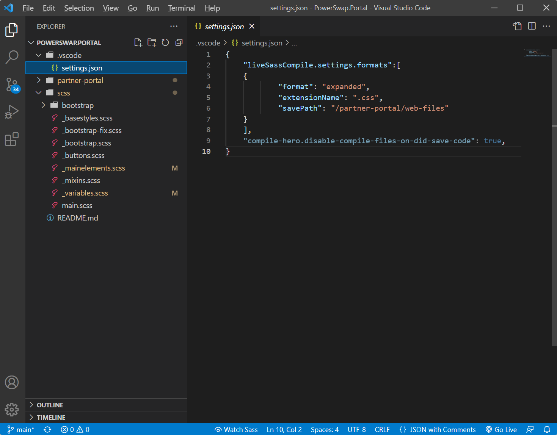Expand the bootstrap folder

(43, 105)
